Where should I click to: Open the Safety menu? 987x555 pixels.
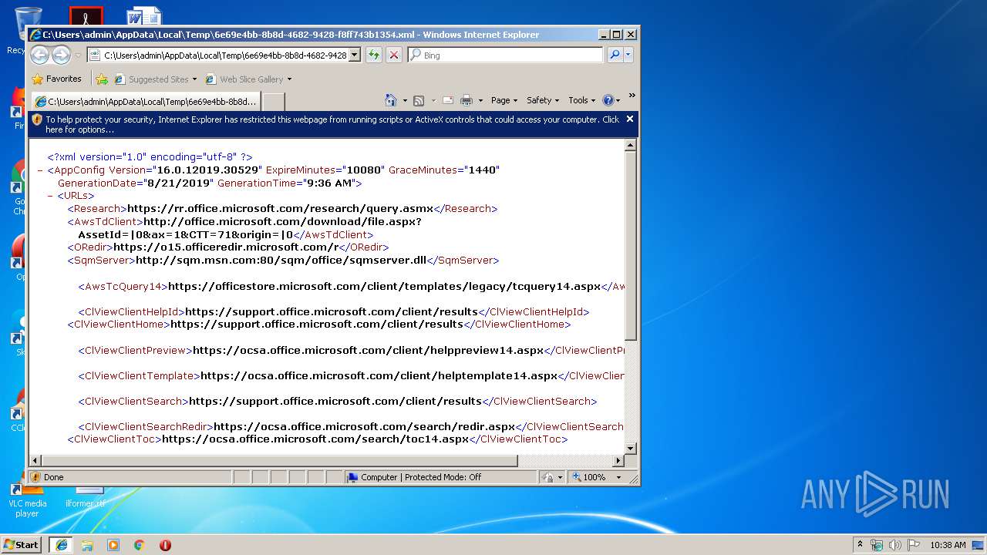coord(543,100)
